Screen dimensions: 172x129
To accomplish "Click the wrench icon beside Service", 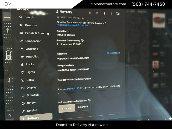I will point(23,111).
